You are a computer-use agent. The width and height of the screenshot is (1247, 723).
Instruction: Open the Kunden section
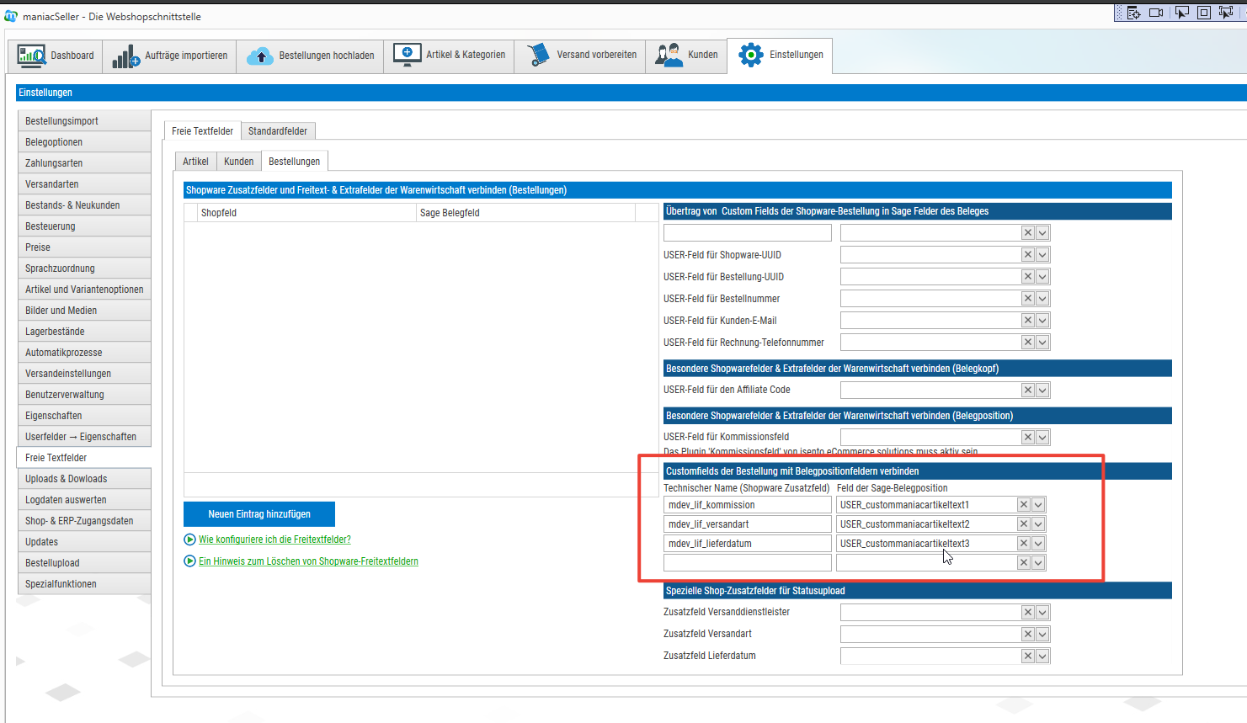686,56
